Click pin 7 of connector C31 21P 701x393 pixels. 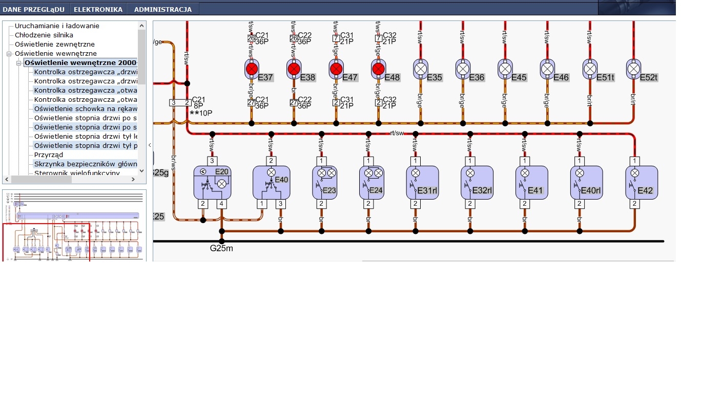pos(335,38)
